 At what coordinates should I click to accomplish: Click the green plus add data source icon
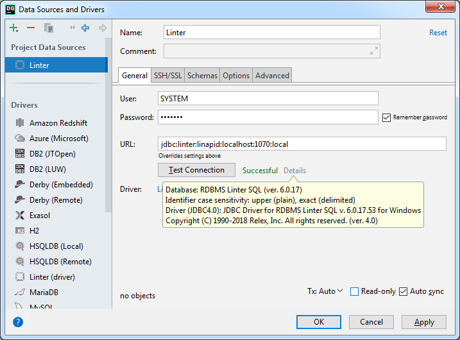(14, 28)
